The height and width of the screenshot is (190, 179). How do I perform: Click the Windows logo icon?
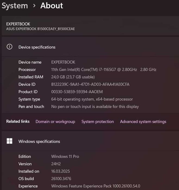10,141
